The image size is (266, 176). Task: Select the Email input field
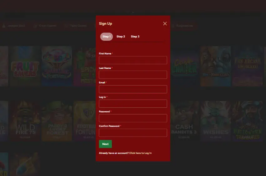[133, 89]
